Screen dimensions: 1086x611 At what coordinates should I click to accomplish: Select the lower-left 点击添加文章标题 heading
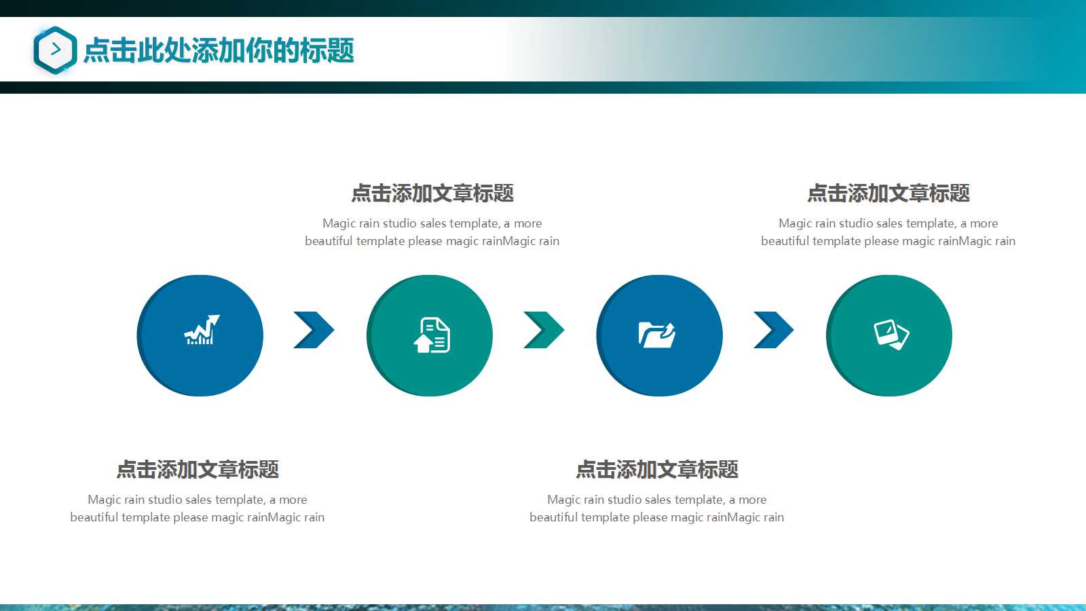(198, 470)
